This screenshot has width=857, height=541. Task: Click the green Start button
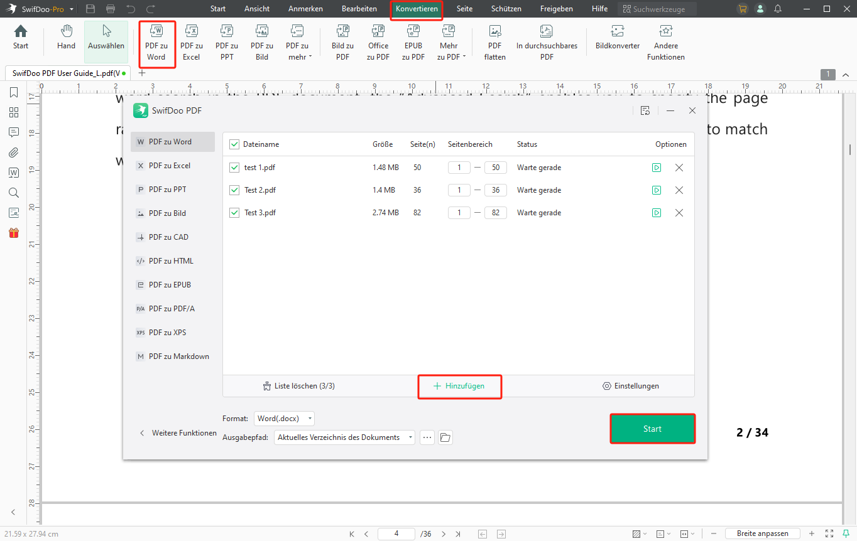[652, 429]
